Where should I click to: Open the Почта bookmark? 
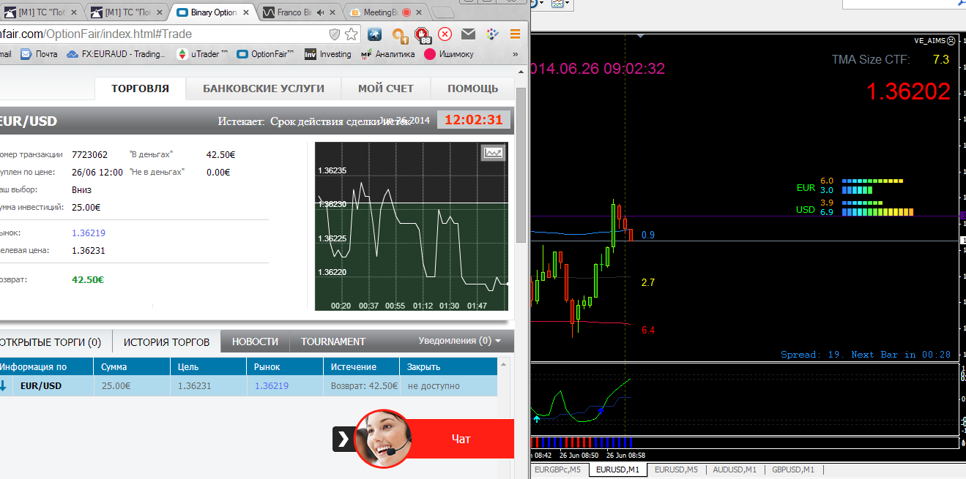tap(40, 54)
